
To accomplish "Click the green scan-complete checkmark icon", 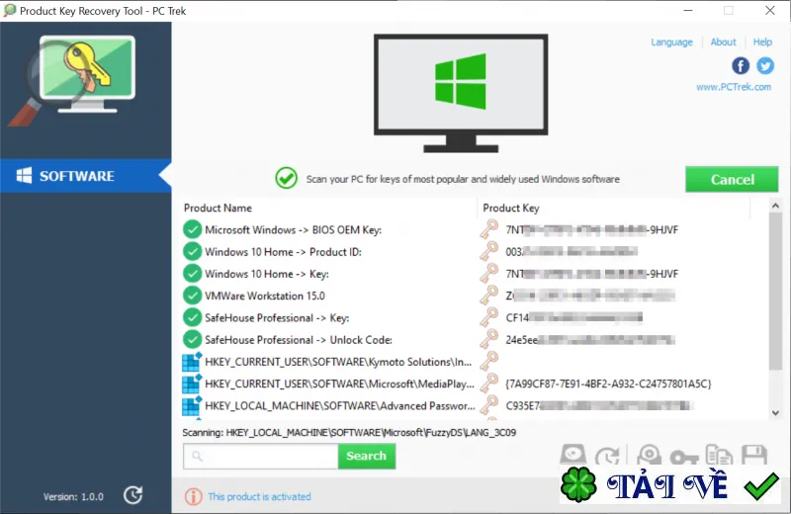I will click(x=286, y=179).
